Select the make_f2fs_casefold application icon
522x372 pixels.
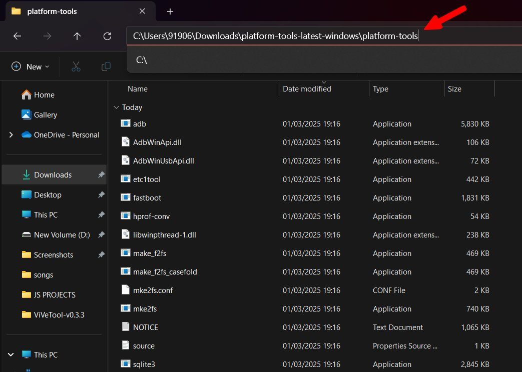pyautogui.click(x=125, y=271)
